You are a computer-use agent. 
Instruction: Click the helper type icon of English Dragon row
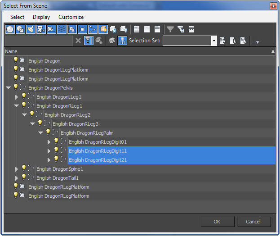(22, 60)
